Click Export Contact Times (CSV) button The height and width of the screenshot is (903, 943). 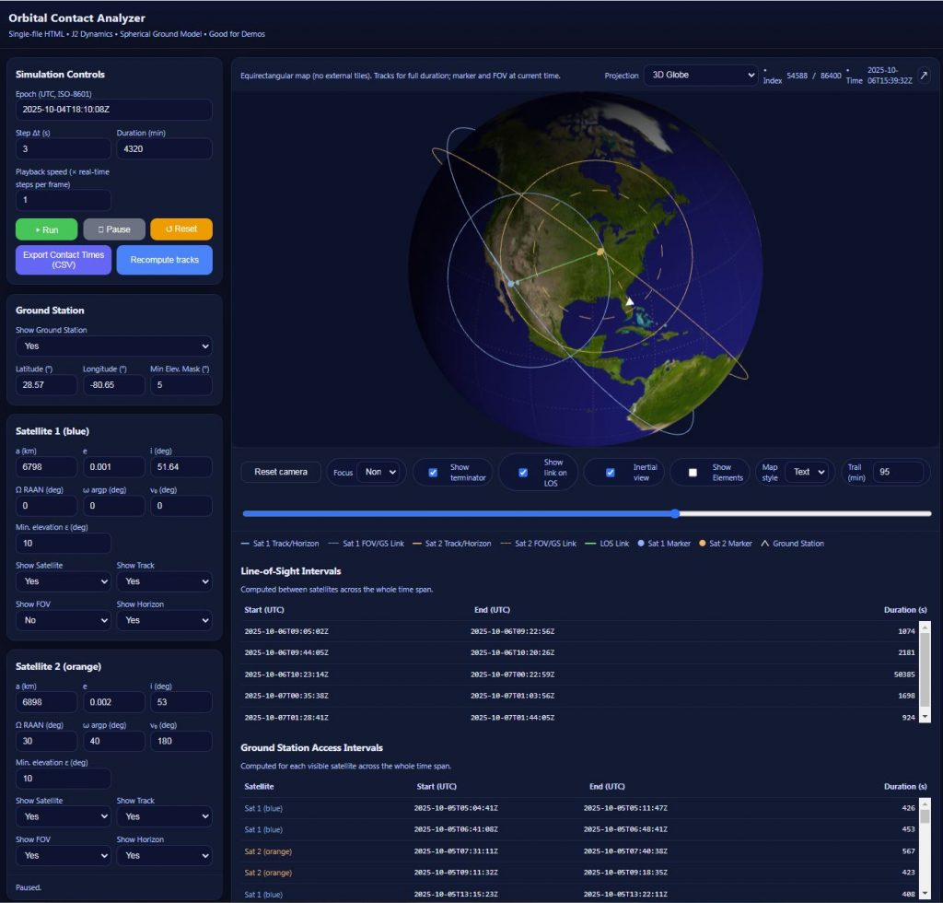pyautogui.click(x=64, y=260)
